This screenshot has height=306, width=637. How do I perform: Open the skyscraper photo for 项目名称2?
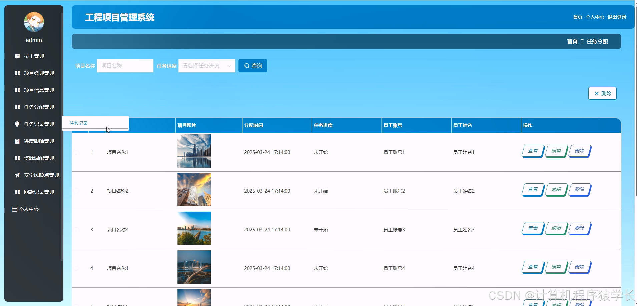pos(194,190)
